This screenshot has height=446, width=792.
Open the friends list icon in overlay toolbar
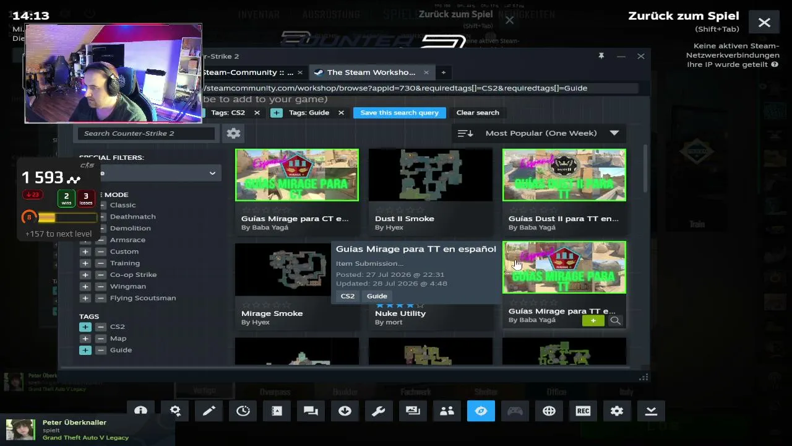coord(447,411)
